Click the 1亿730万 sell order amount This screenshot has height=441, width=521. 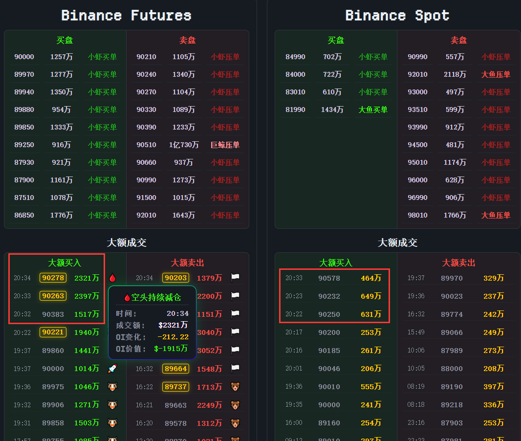(x=184, y=145)
